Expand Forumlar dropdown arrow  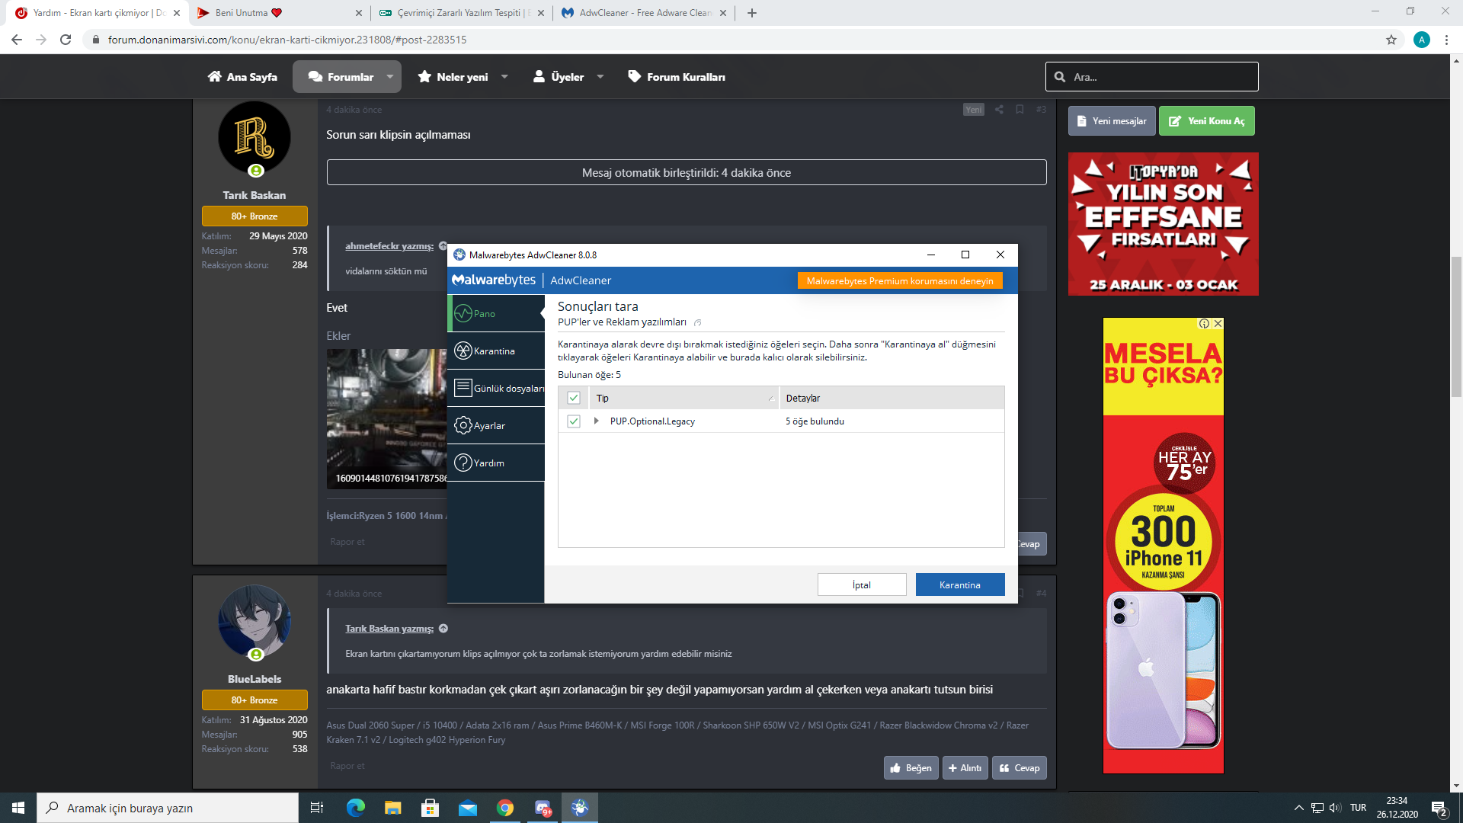(x=390, y=77)
